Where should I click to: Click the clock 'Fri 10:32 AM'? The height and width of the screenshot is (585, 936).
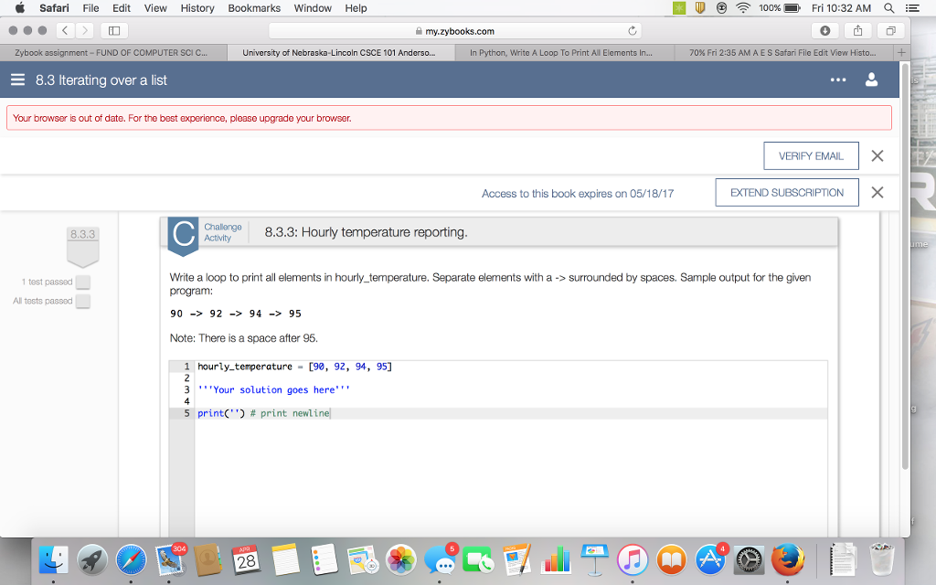pos(841,8)
